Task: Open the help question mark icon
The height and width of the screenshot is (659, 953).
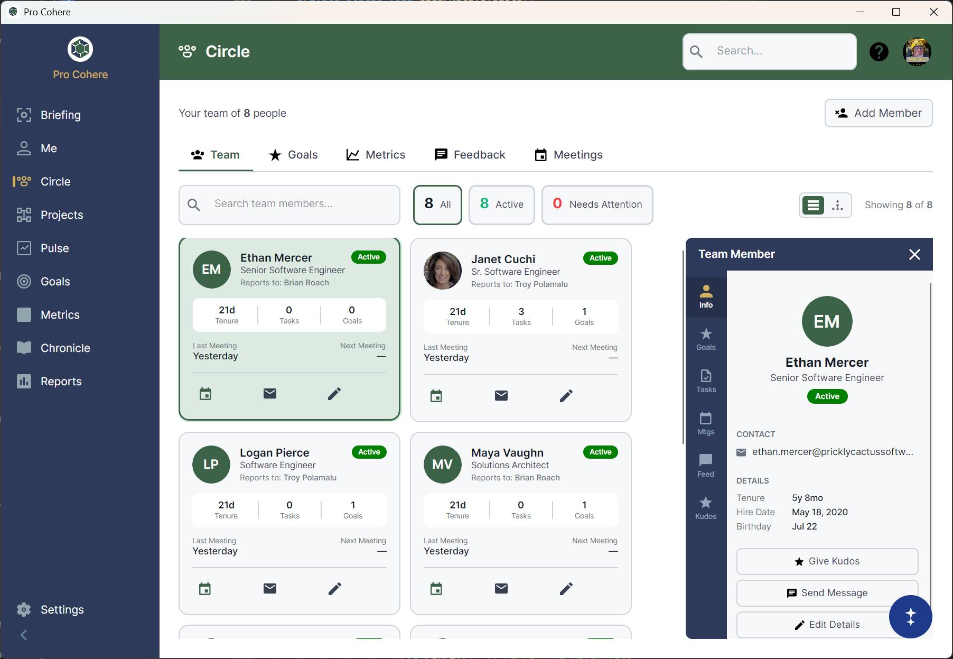Action: click(x=879, y=51)
